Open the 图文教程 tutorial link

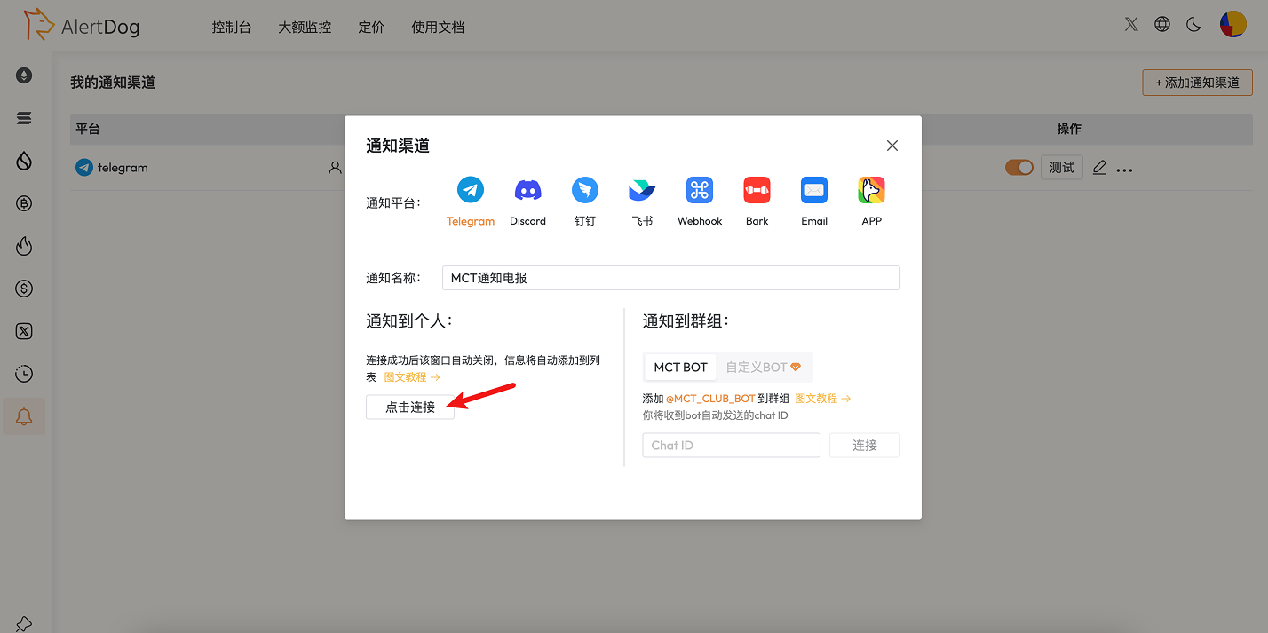click(x=406, y=376)
